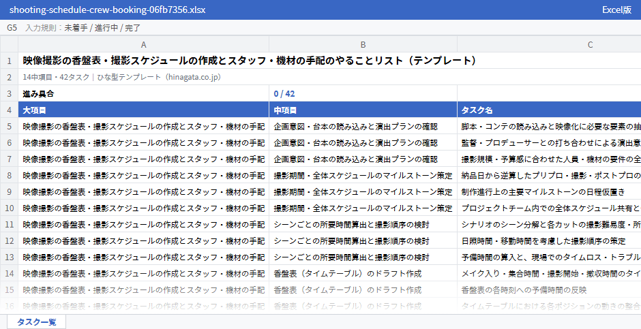Click row 7 task cell starting '撮影規模・予算感'

pyautogui.click(x=549, y=159)
